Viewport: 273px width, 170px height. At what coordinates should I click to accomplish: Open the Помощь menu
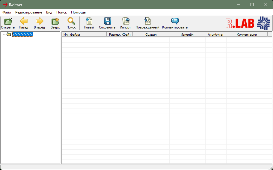(x=78, y=12)
